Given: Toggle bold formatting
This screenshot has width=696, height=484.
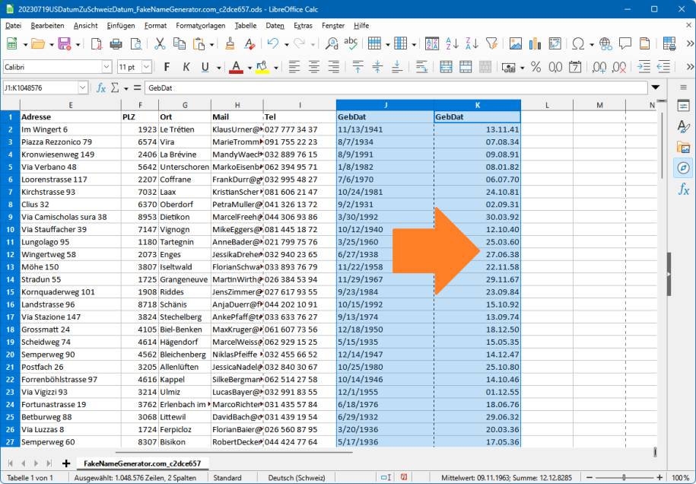Looking at the screenshot, I should point(166,67).
